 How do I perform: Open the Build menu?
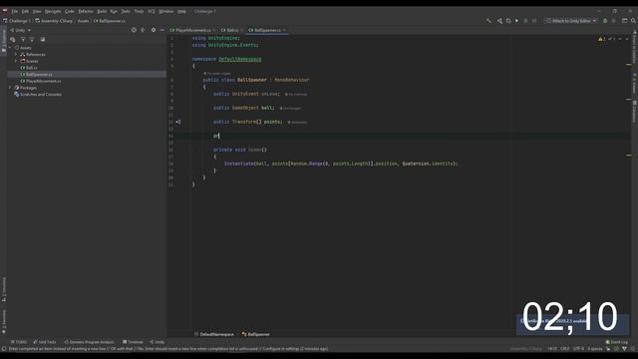[102, 11]
